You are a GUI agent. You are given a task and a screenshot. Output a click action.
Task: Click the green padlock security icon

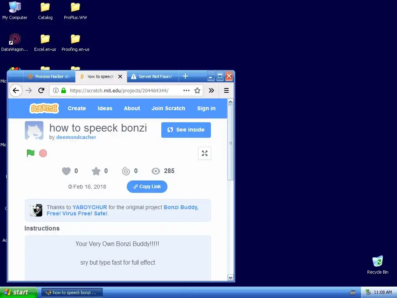click(x=64, y=90)
